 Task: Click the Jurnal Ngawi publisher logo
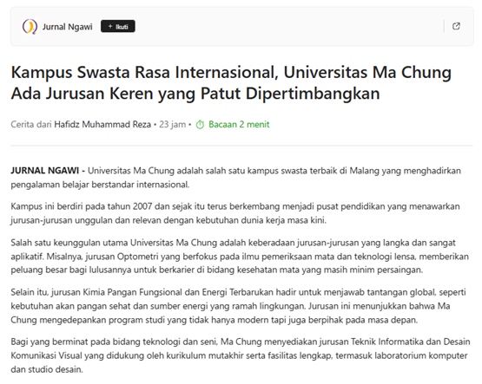coord(30,26)
